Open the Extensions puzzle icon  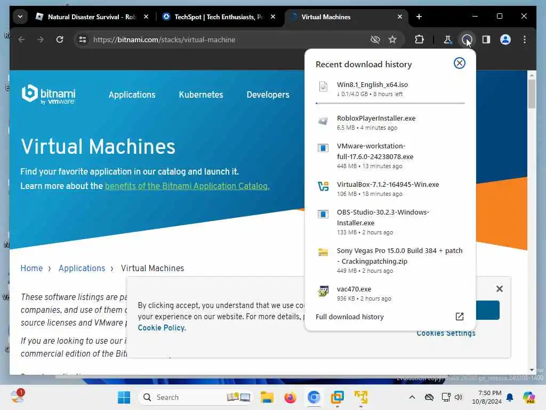pyautogui.click(x=419, y=40)
